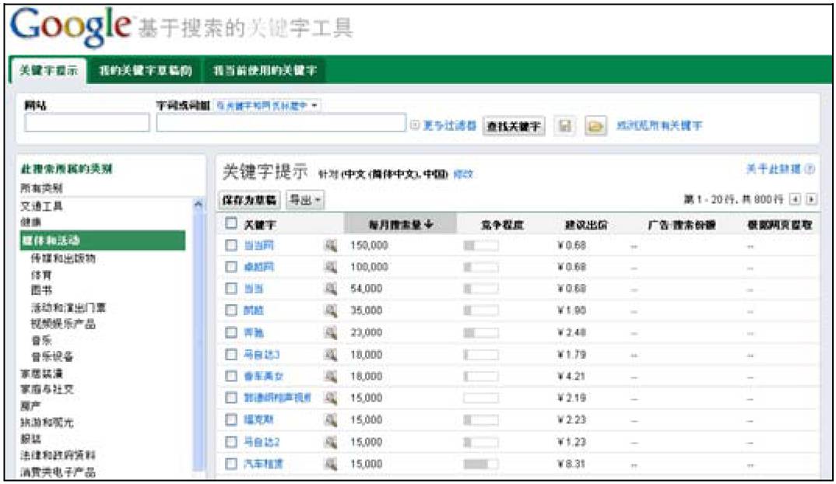This screenshot has width=836, height=484.
Task: Click the sort arrow on 每月搜索量
Action: tap(429, 224)
